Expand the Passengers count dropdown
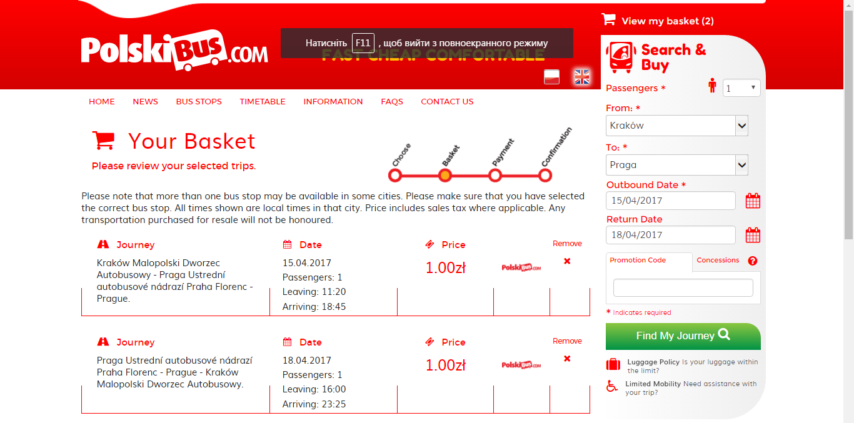 [x=741, y=88]
